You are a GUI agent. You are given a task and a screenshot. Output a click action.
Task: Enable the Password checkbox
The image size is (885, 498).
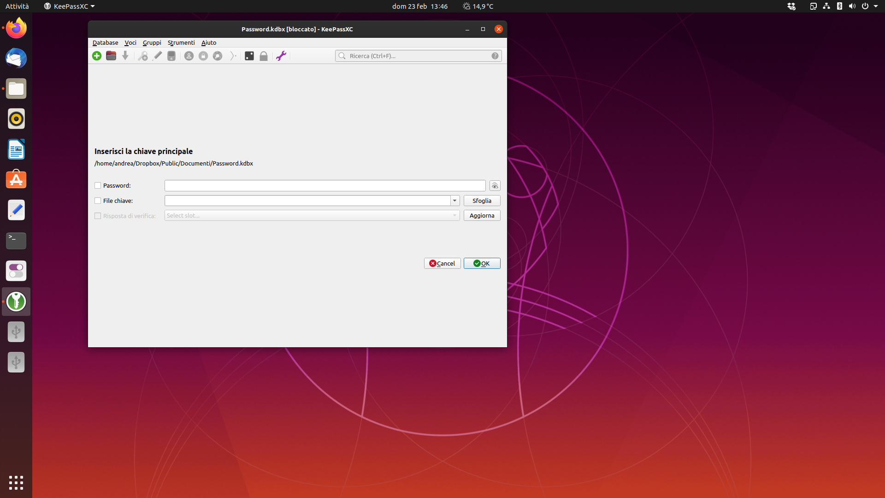pyautogui.click(x=98, y=185)
